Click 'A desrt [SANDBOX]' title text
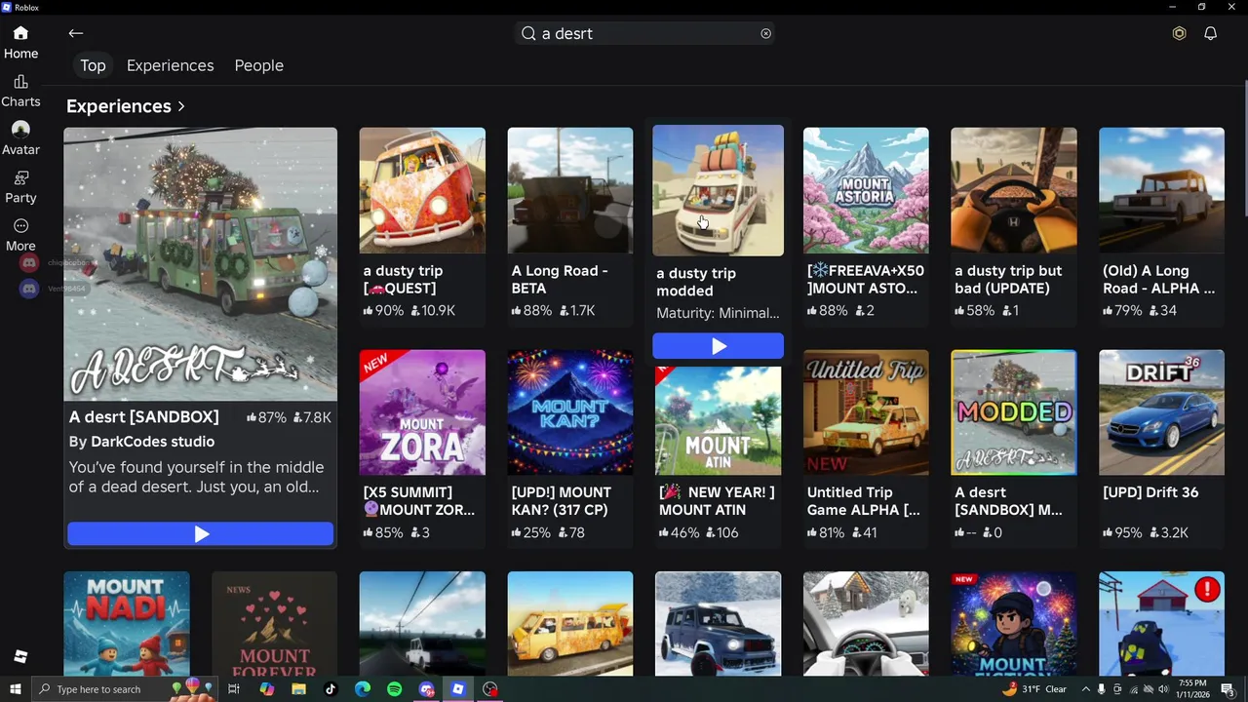 pyautogui.click(x=143, y=417)
